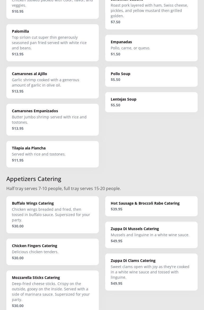Choose Mozzarella Sticks Catering
The image size is (204, 310).
[x=52, y=291]
